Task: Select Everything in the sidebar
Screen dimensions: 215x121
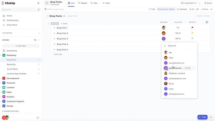Action: tap(12, 51)
